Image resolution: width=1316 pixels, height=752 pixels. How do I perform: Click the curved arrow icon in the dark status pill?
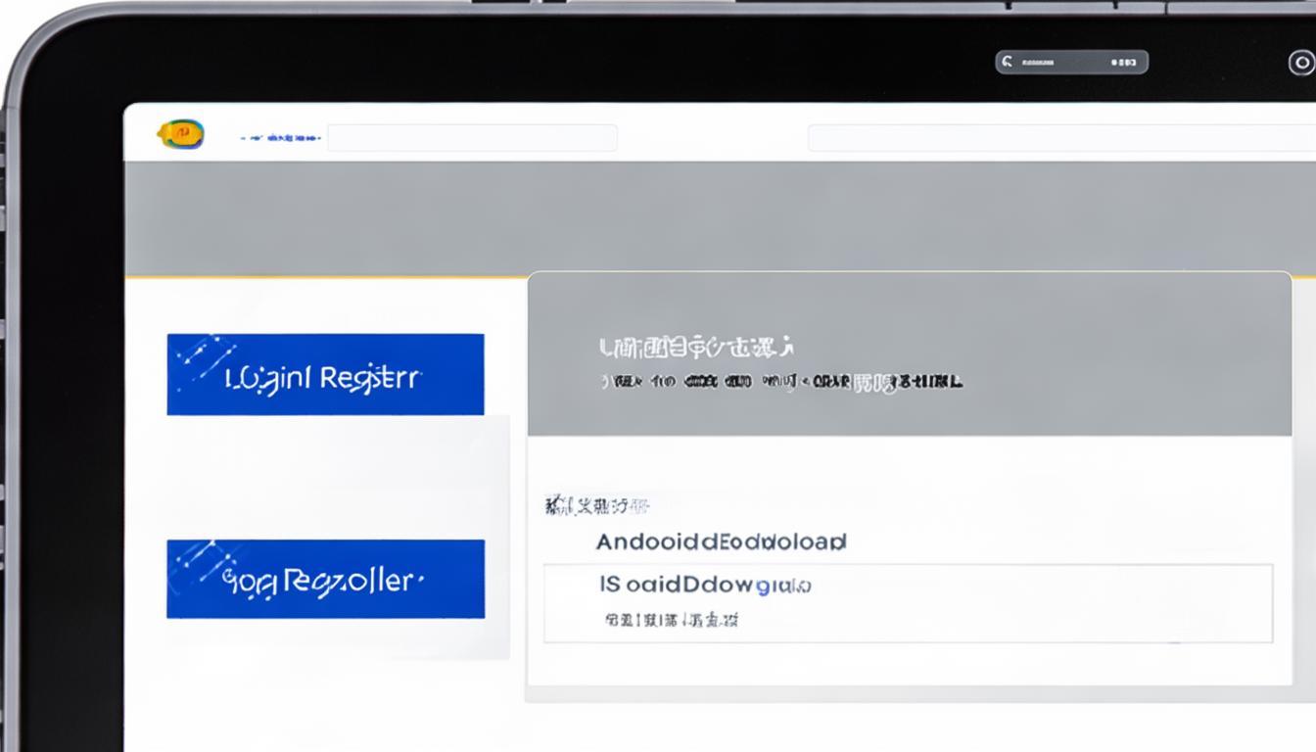point(1008,63)
